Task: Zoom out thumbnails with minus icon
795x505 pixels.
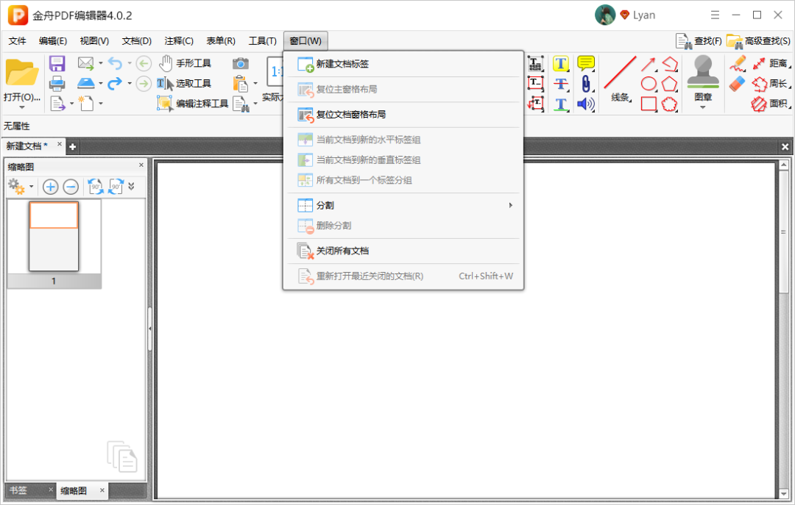Action: 71,187
